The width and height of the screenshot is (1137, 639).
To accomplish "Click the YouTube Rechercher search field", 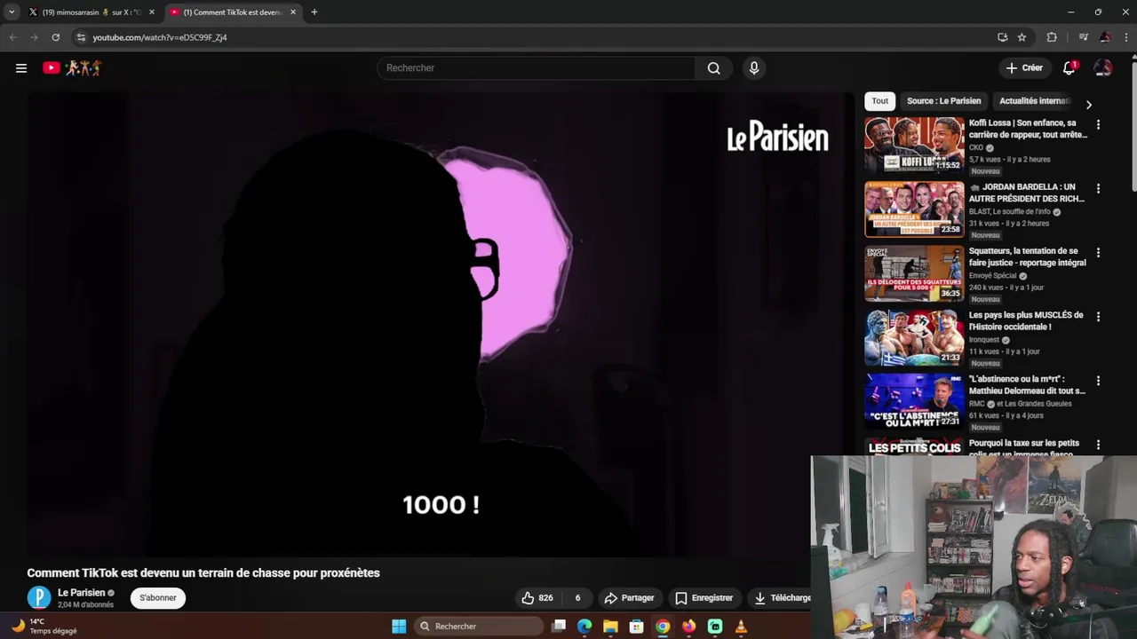I will coord(537,68).
